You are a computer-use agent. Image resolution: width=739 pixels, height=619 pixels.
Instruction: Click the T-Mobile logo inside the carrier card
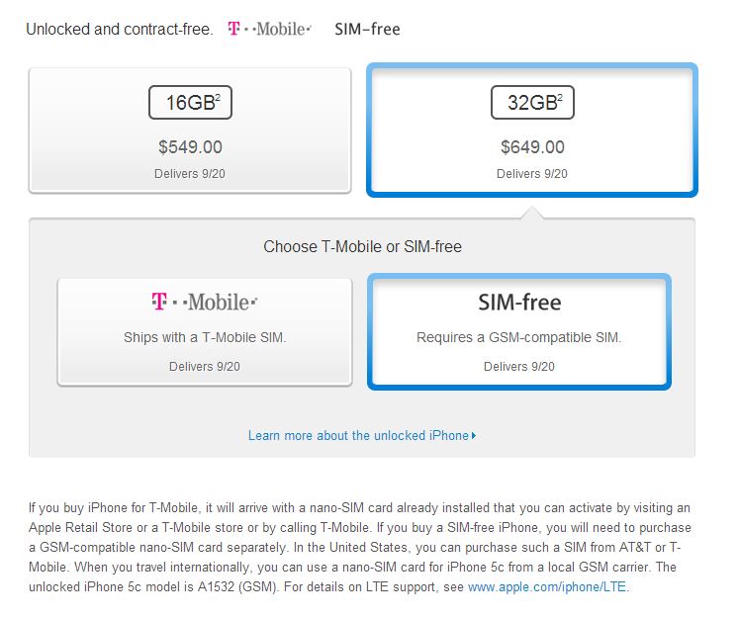pos(205,302)
